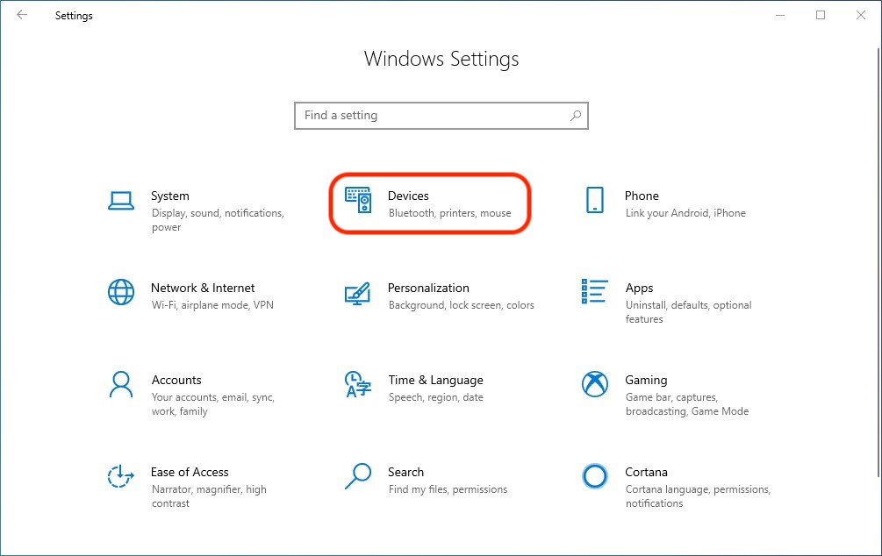Open the Cortana settings label
Image resolution: width=882 pixels, height=556 pixels.
click(x=646, y=472)
